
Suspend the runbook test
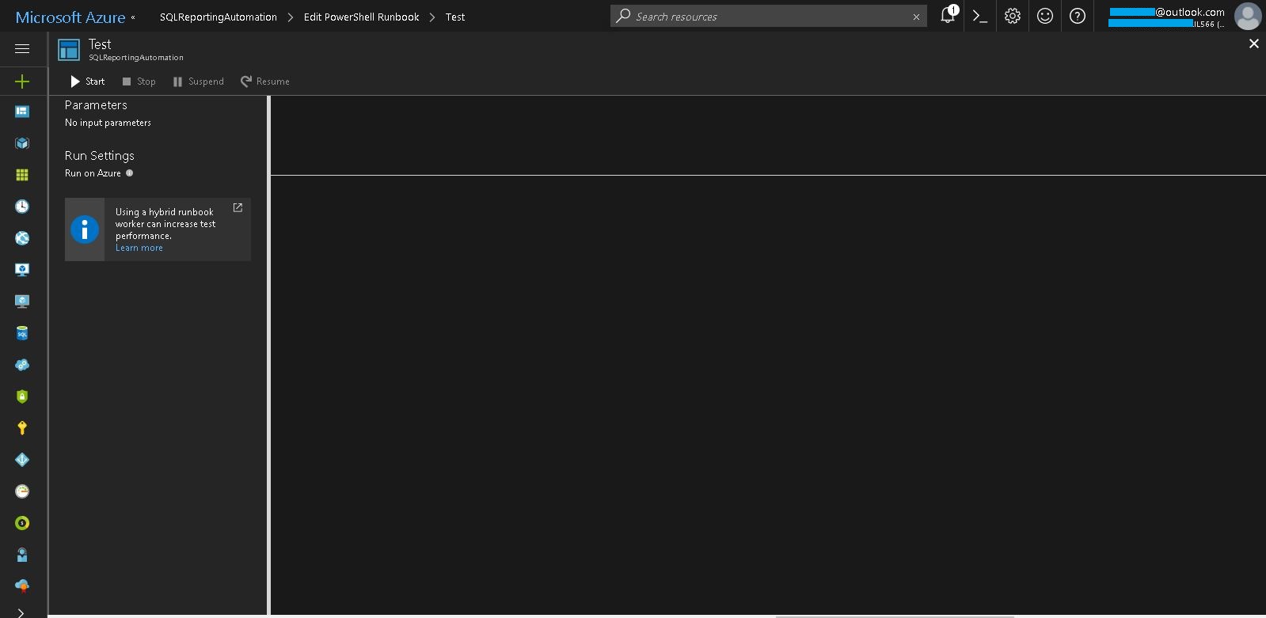(x=198, y=82)
